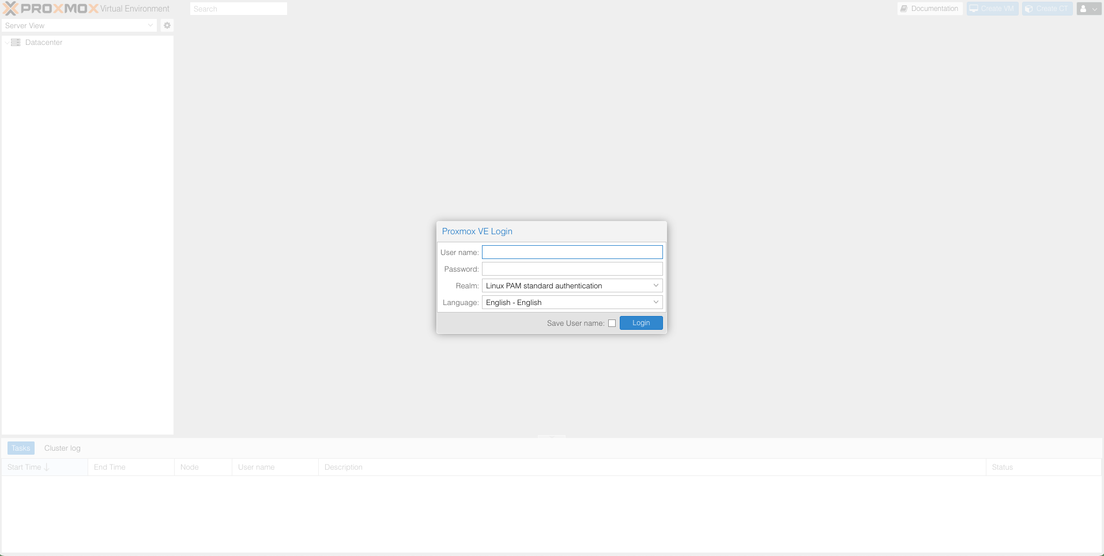Open the user account menu icon
This screenshot has width=1104, height=556.
1089,9
